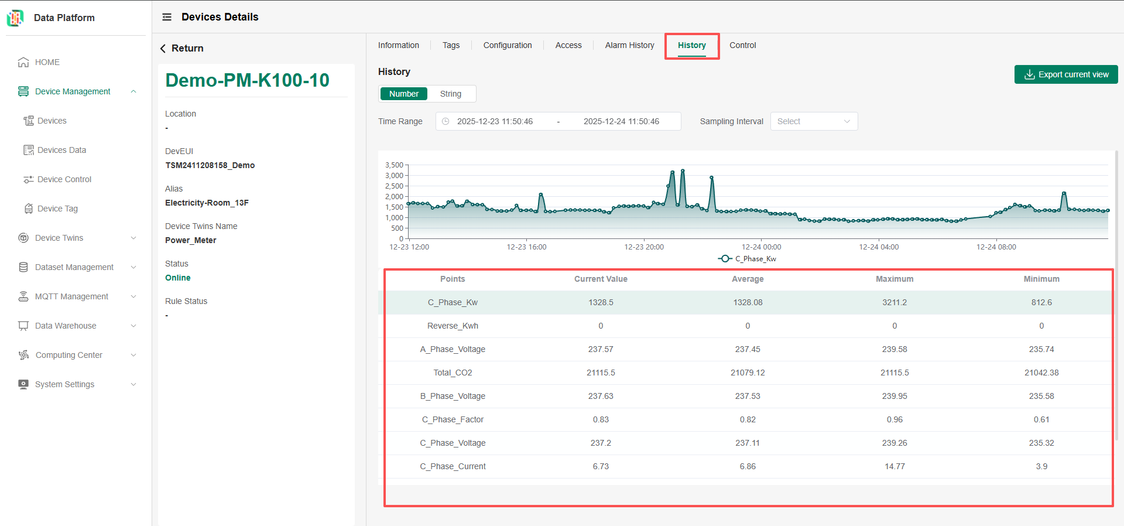
Task: Switch history view to String
Action: [x=450, y=94]
